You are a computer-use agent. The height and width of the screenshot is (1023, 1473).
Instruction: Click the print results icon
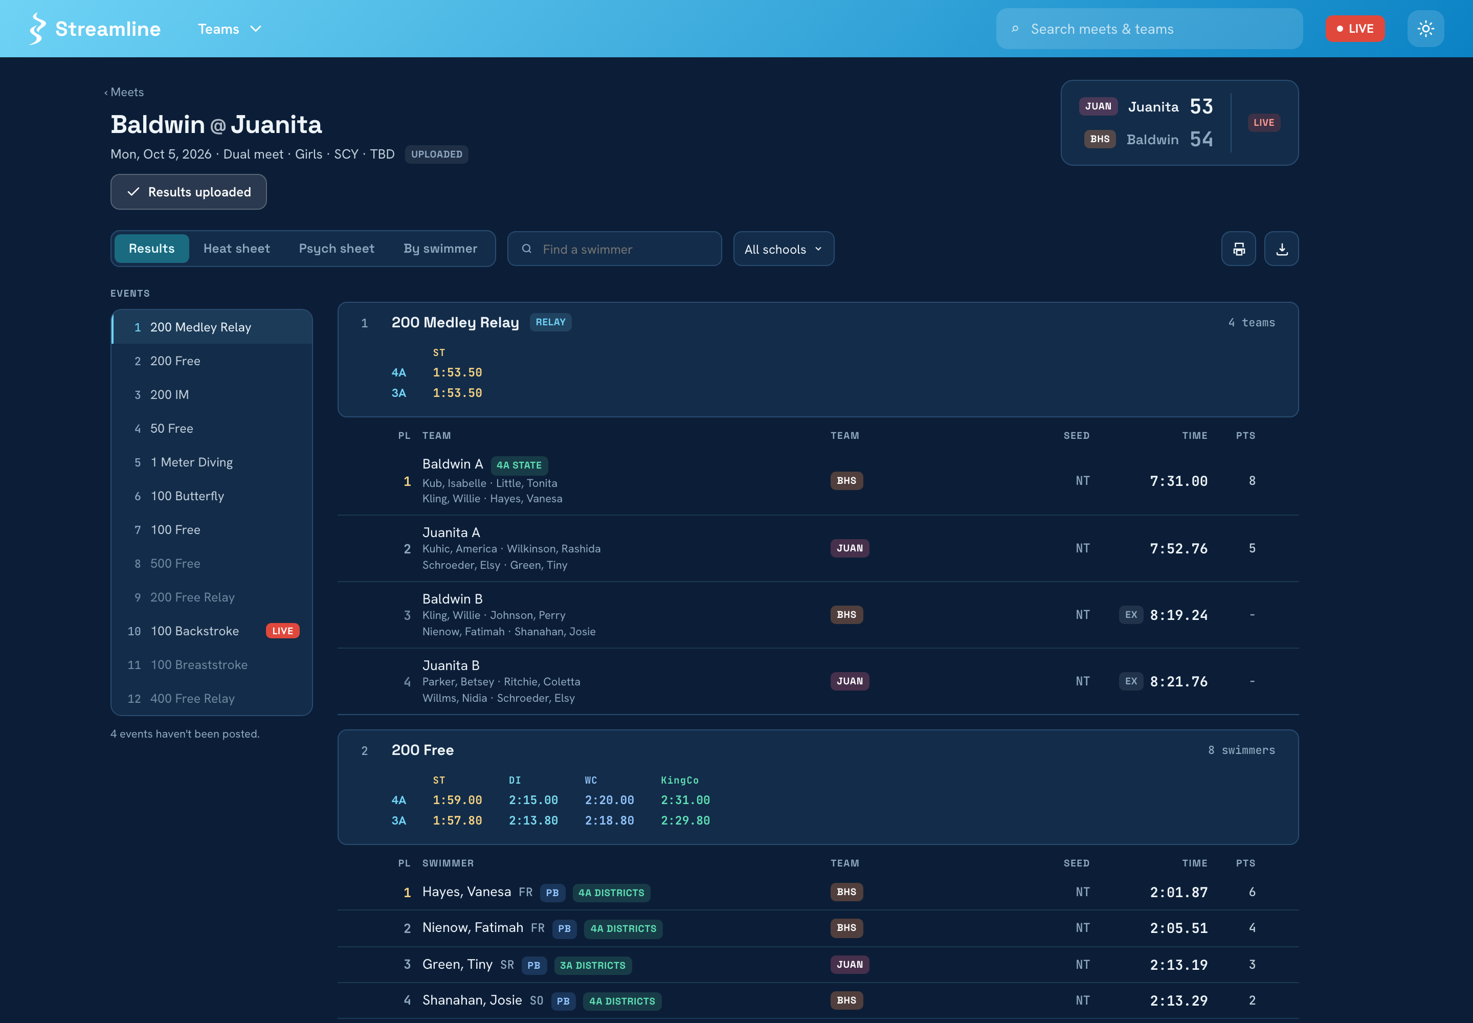coord(1238,249)
